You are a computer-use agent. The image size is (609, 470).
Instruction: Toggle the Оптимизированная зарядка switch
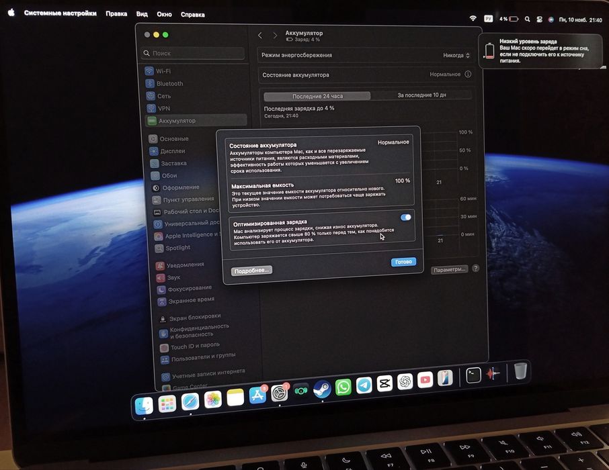point(406,218)
